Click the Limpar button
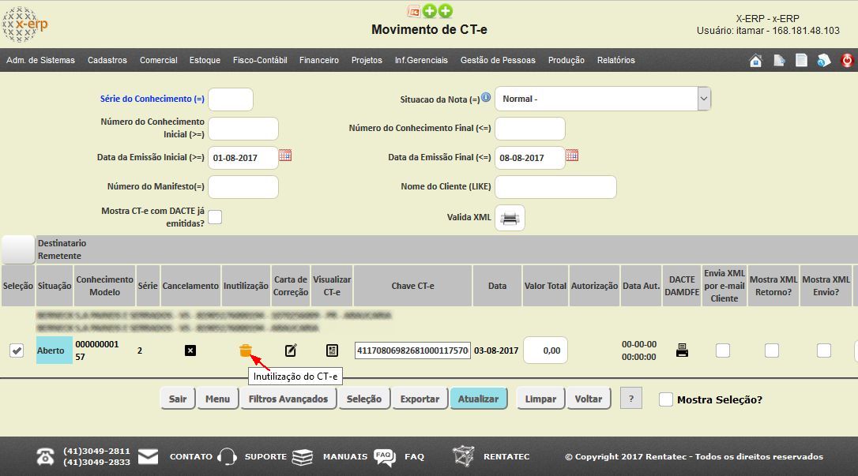 540,399
